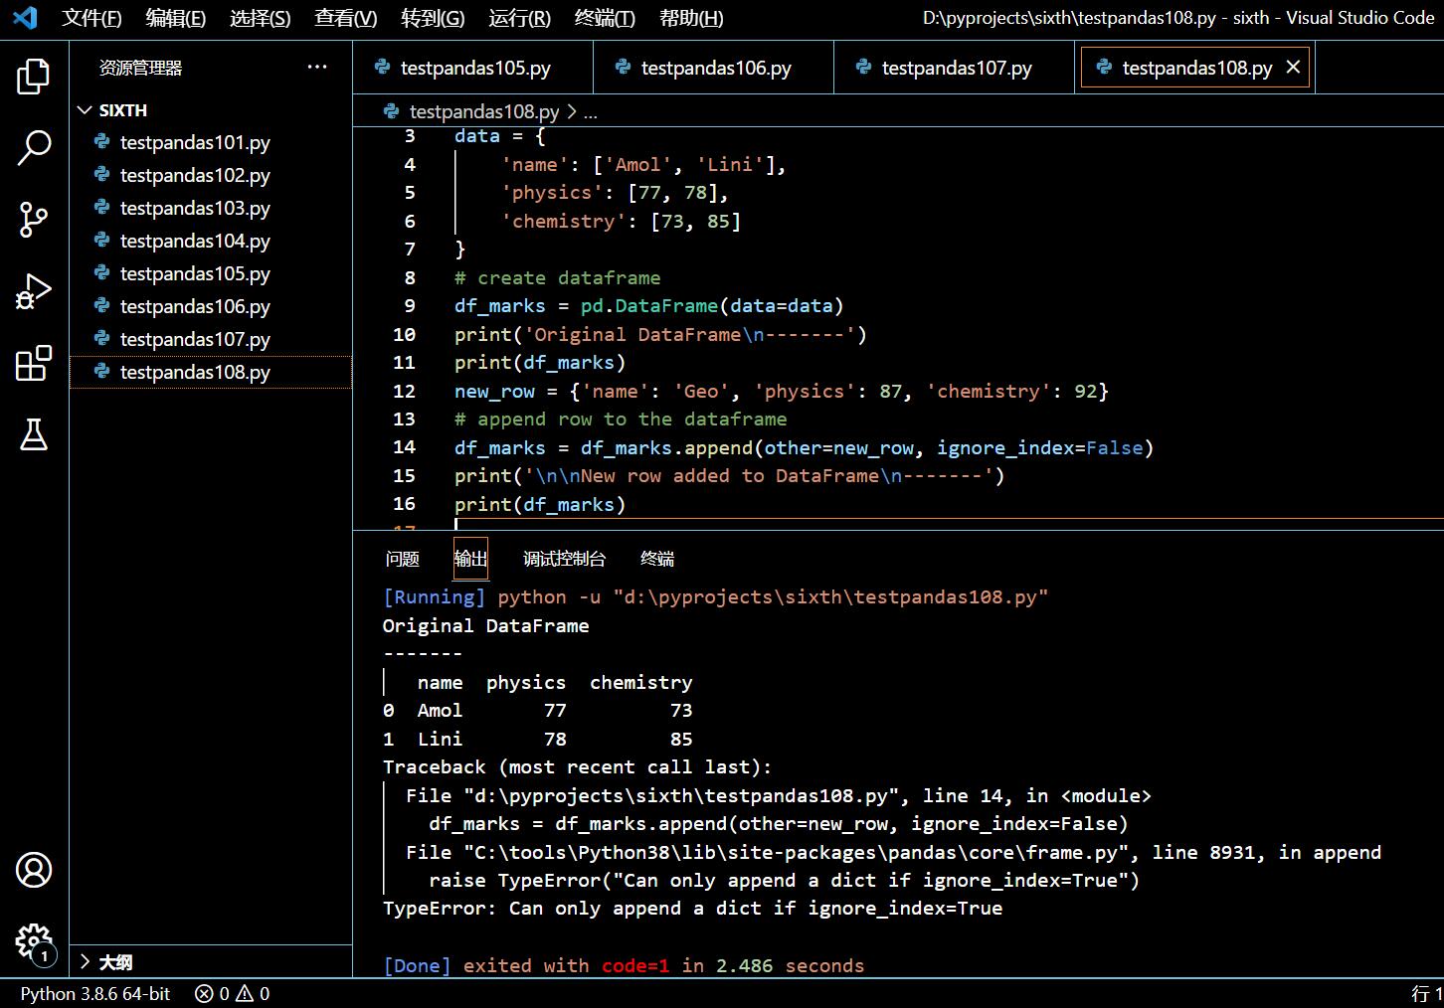
Task: Open the Testing flask icon
Action: tap(34, 434)
